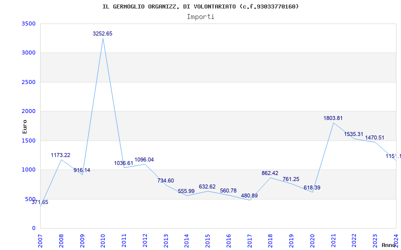The width and height of the screenshot is (401, 250).
Task: Click the 2015 year label on x-axis
Action: point(208,241)
